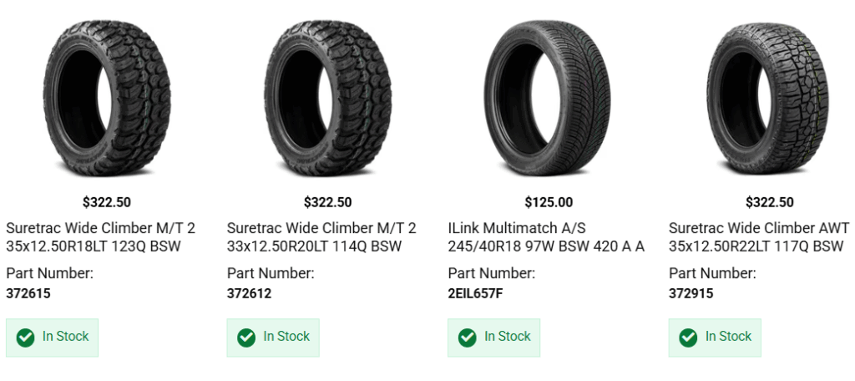Click the Suretrac Wide Climber AWT 35x12.50R22LT title
The image size is (855, 381).
point(759,237)
